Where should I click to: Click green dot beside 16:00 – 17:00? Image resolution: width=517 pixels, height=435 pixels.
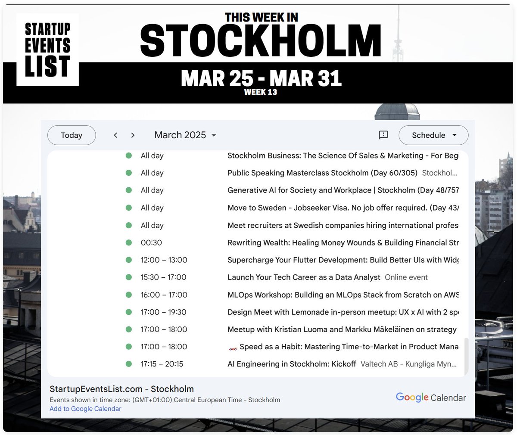click(128, 295)
